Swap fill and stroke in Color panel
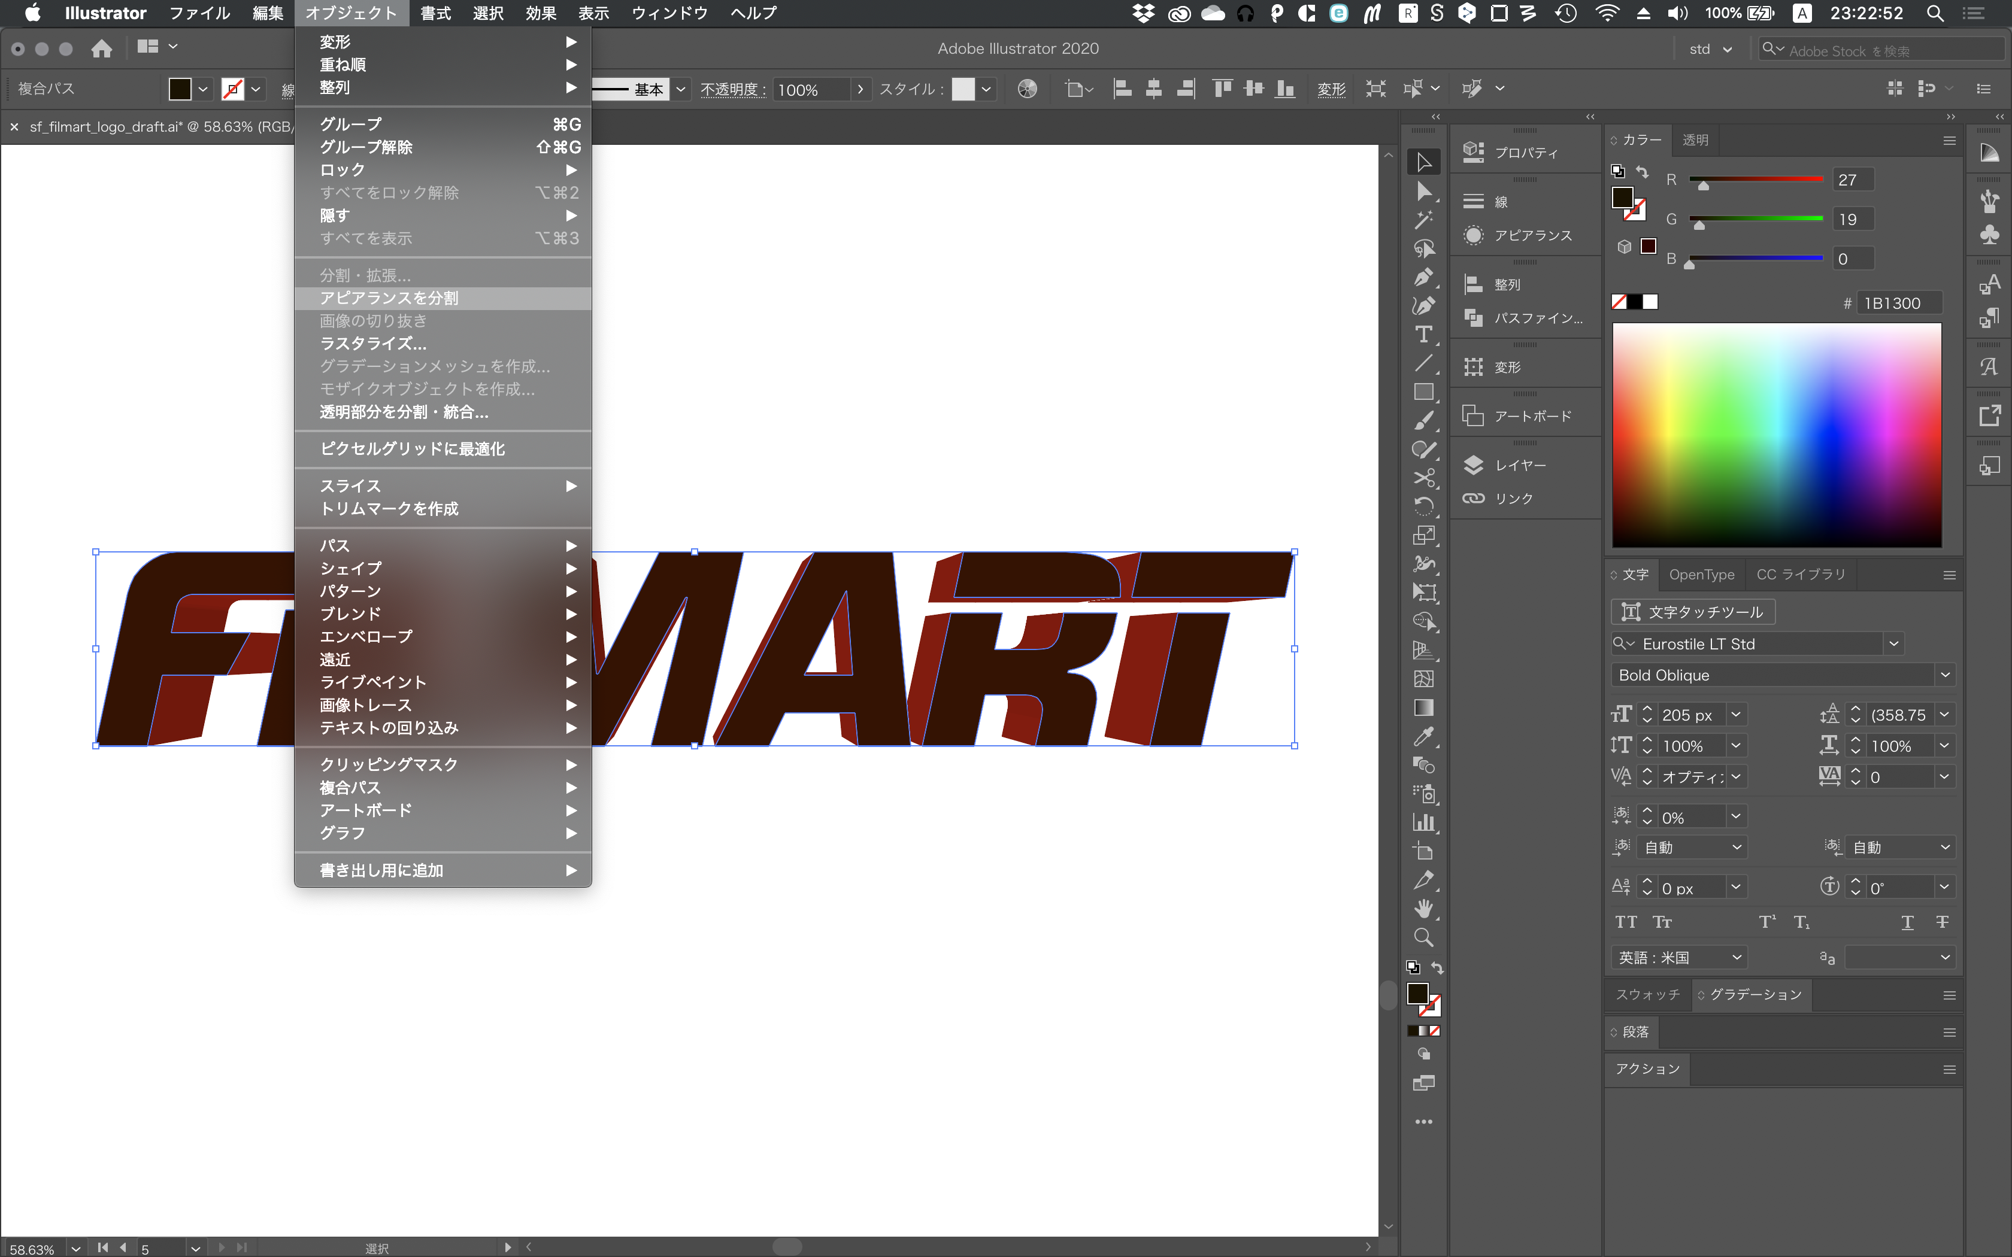Screen dimensions: 2012x1257 click(x=1642, y=171)
